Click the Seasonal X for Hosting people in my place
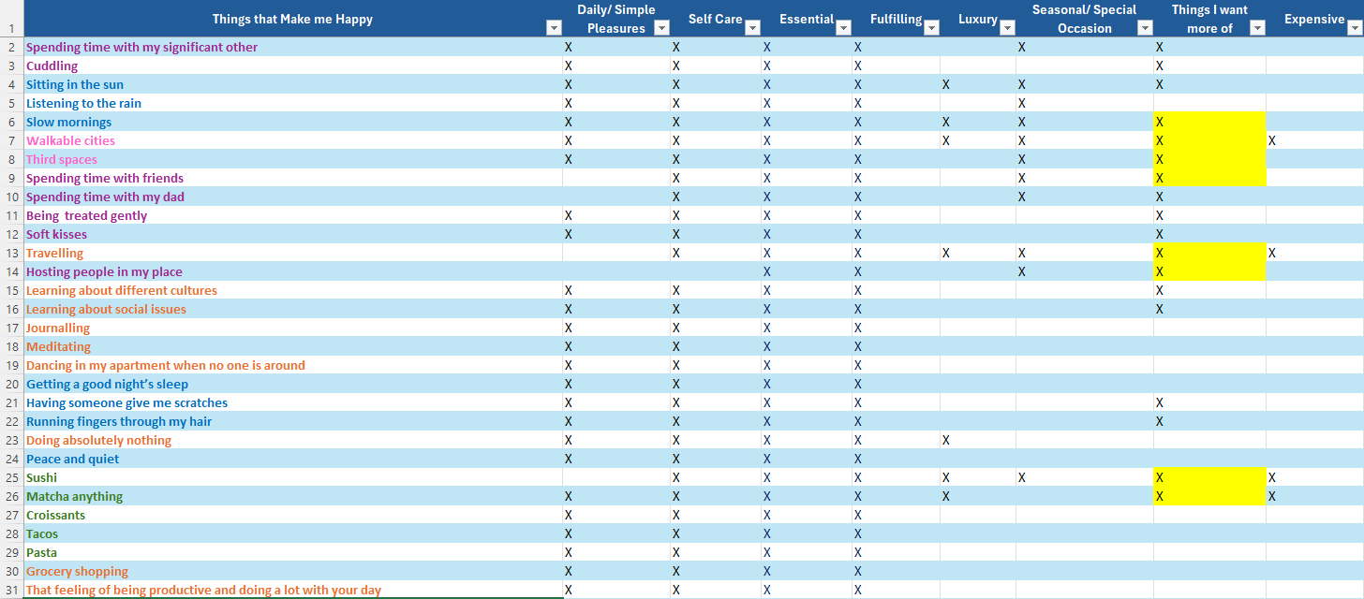The image size is (1364, 599). click(1022, 271)
